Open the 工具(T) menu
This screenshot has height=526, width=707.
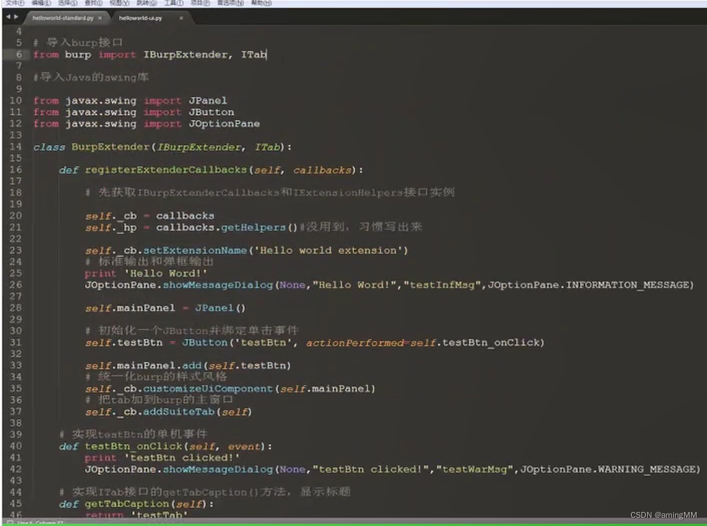[174, 3]
